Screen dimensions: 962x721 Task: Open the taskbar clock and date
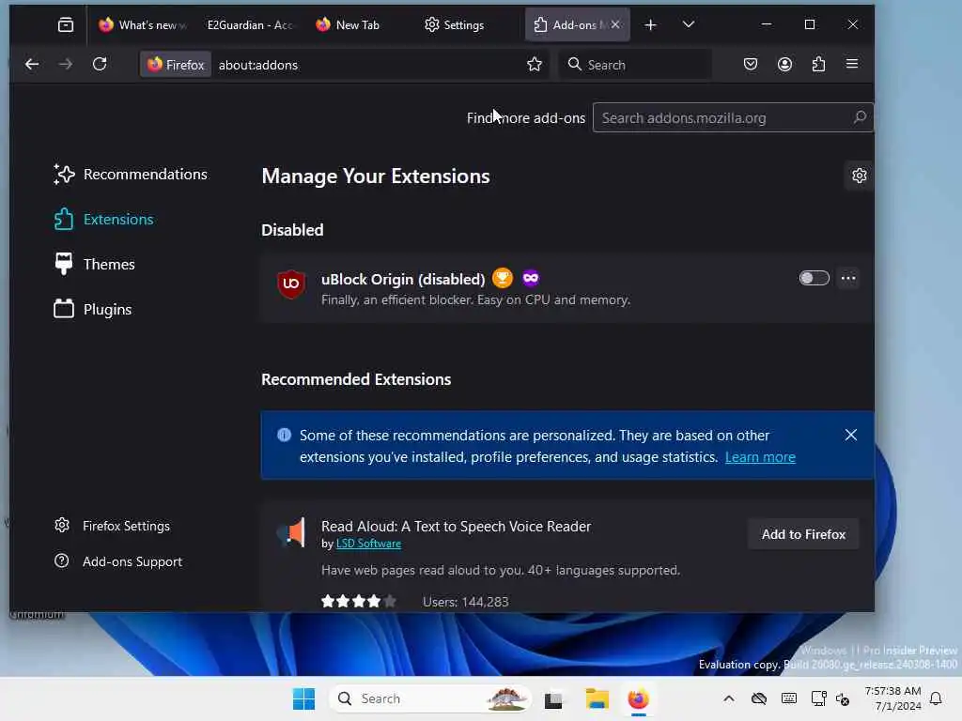click(x=892, y=698)
